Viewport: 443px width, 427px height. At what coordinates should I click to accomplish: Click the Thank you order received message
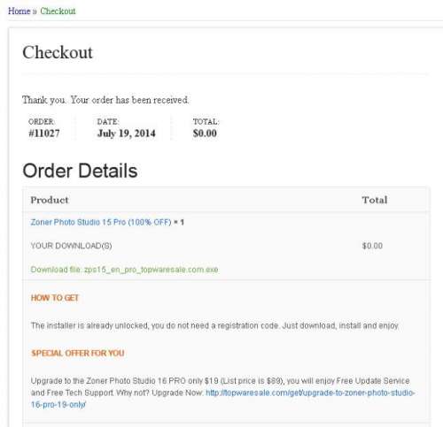pyautogui.click(x=105, y=100)
